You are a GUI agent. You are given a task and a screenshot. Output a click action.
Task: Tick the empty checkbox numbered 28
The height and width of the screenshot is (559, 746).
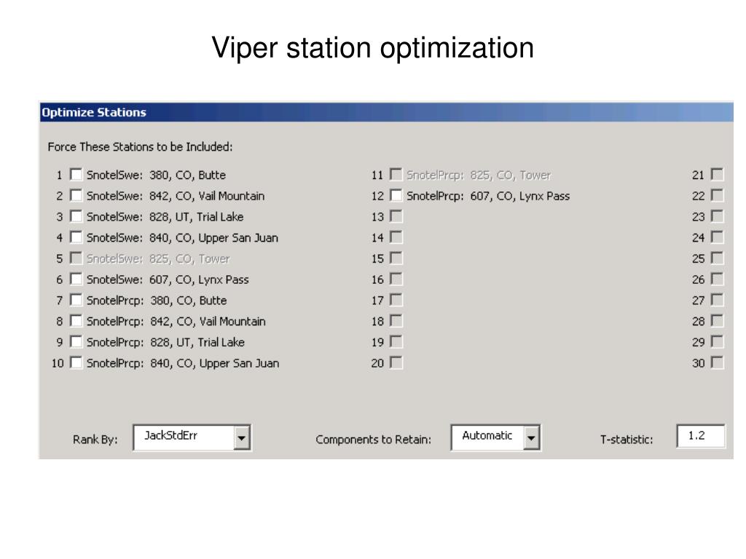[717, 321]
